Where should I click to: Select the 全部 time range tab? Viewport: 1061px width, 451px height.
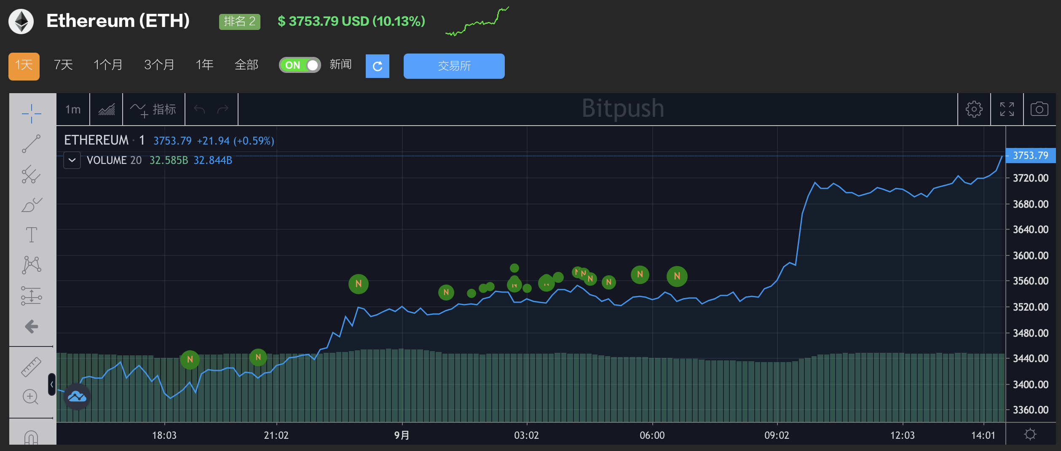(246, 65)
